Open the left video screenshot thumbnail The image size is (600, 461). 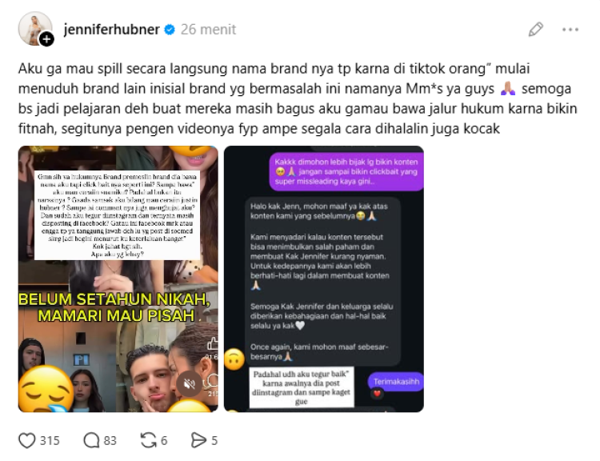pos(118,279)
